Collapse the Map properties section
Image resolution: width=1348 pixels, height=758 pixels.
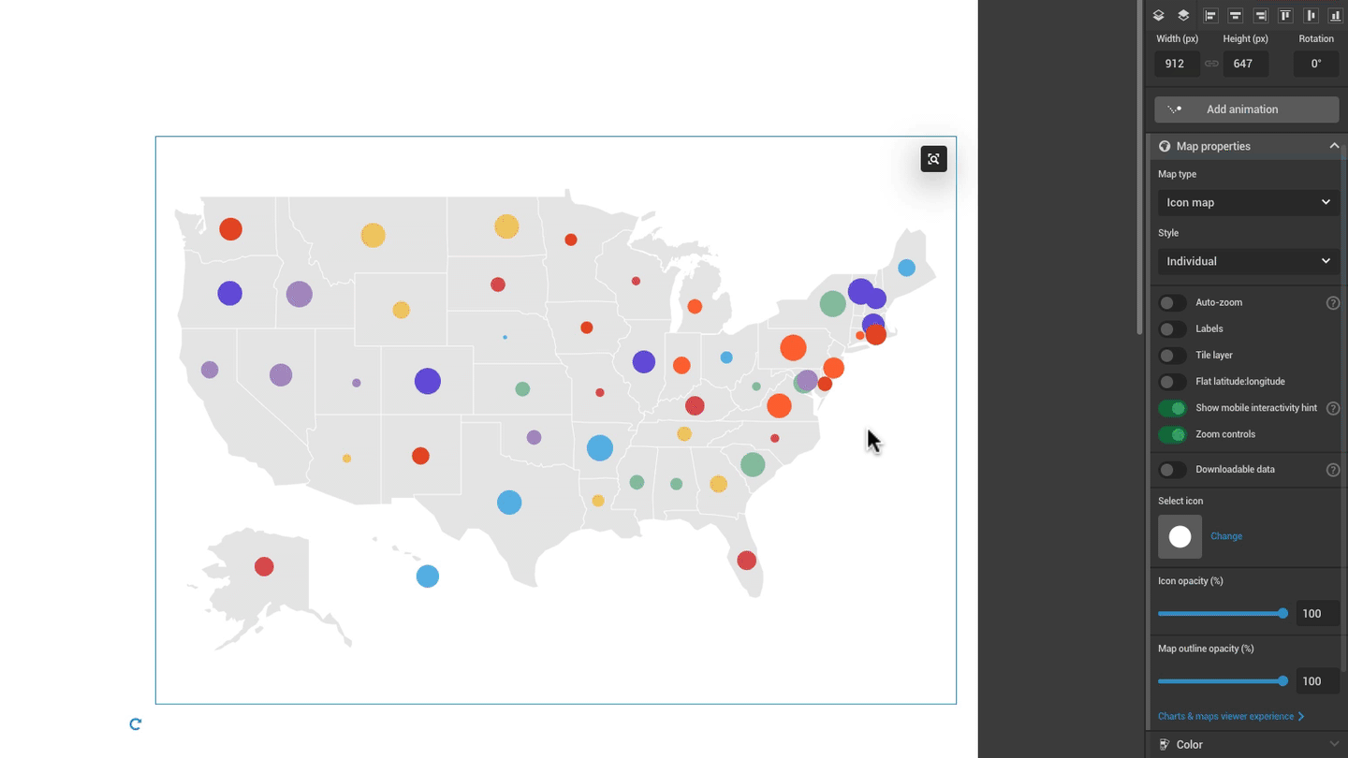coord(1334,146)
